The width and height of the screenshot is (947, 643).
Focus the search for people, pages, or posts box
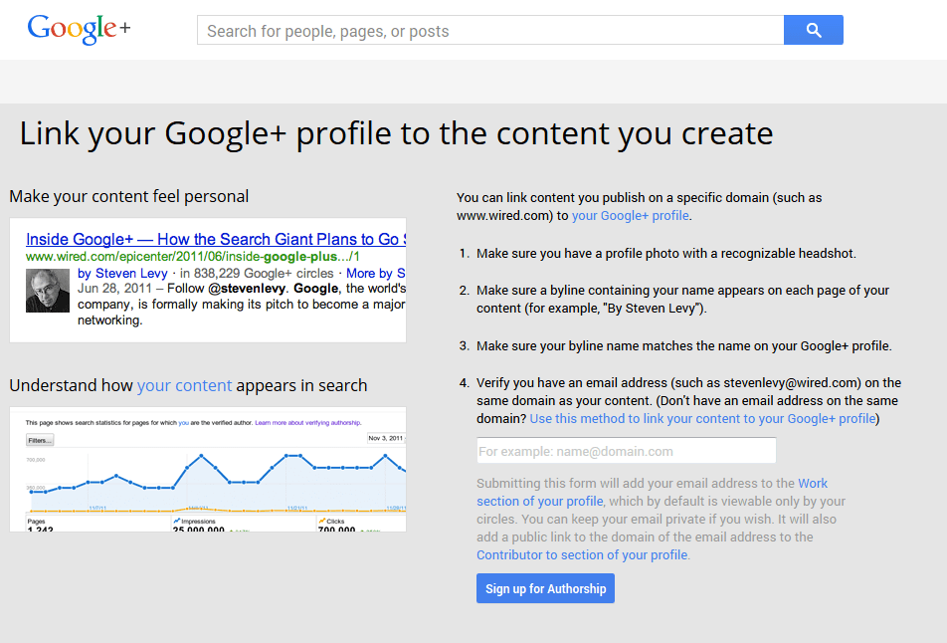click(x=490, y=30)
